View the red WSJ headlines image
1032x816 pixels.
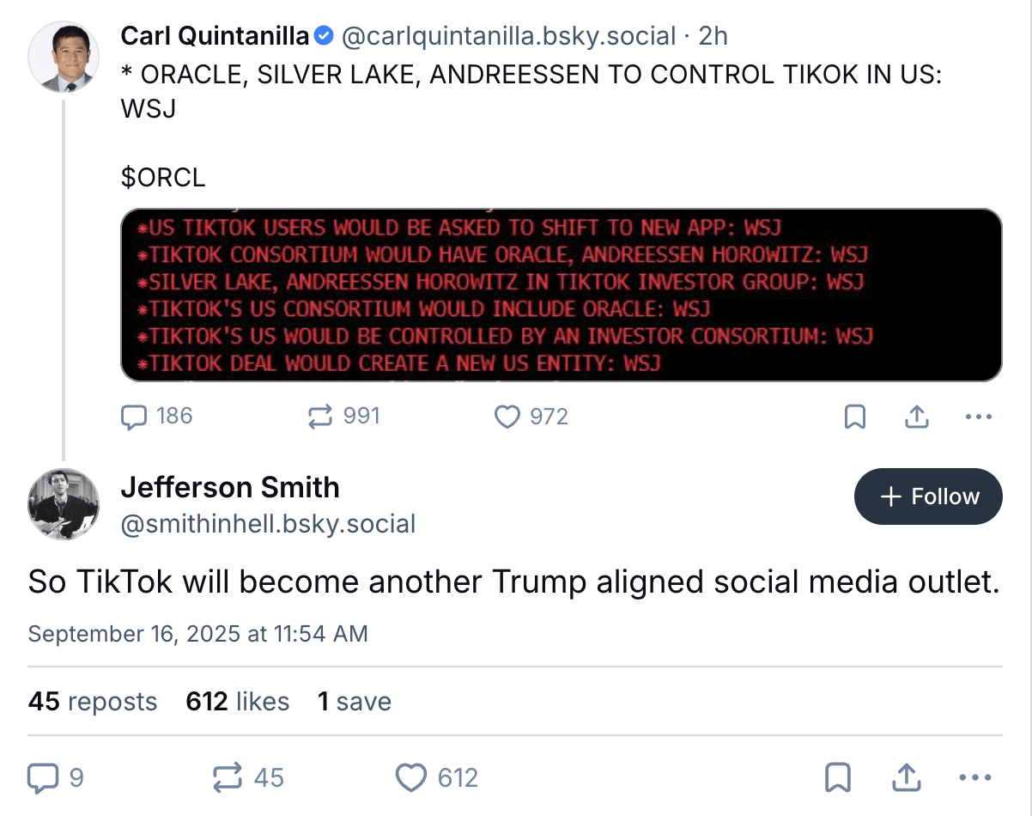(562, 295)
